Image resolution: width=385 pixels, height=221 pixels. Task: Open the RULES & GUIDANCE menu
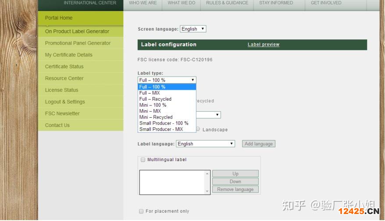(227, 3)
